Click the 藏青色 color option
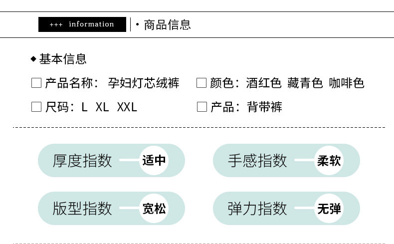Viewport: 394px width, 244px height. (x=305, y=83)
